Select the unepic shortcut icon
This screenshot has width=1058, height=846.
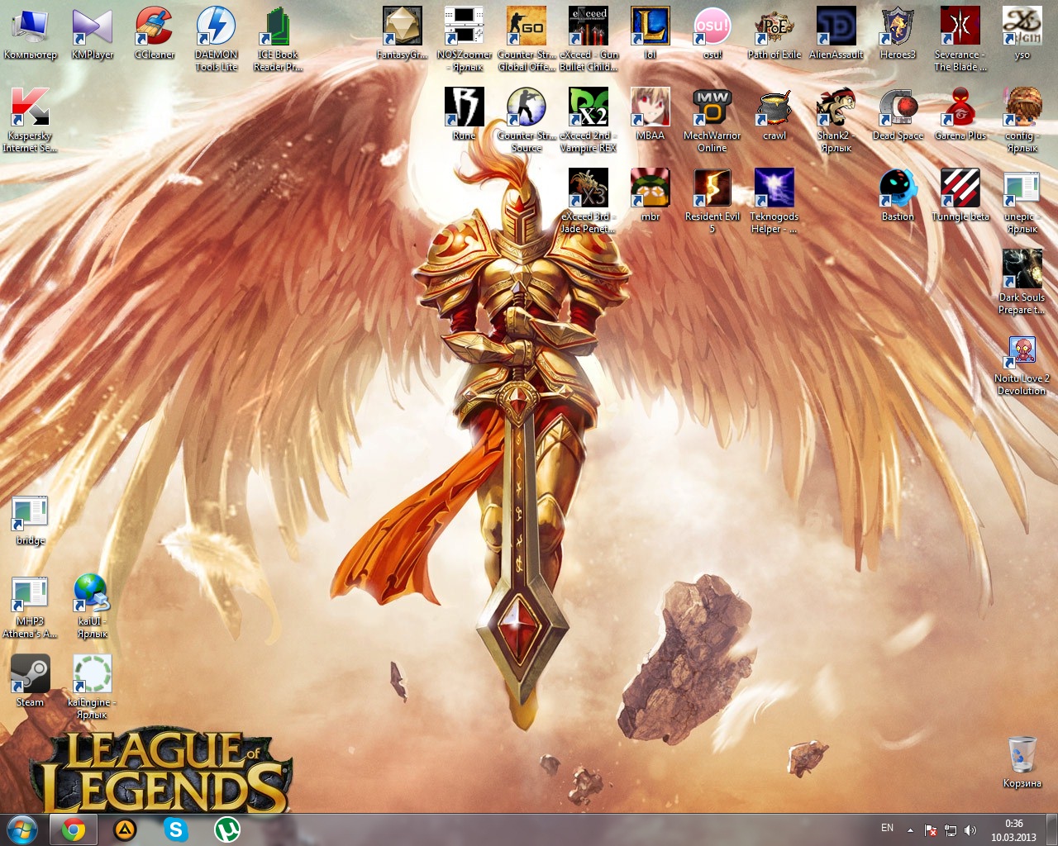click(1022, 201)
